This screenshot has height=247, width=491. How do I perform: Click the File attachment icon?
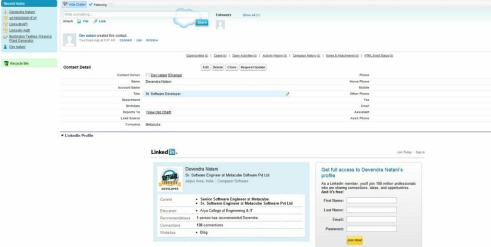[x=79, y=21]
